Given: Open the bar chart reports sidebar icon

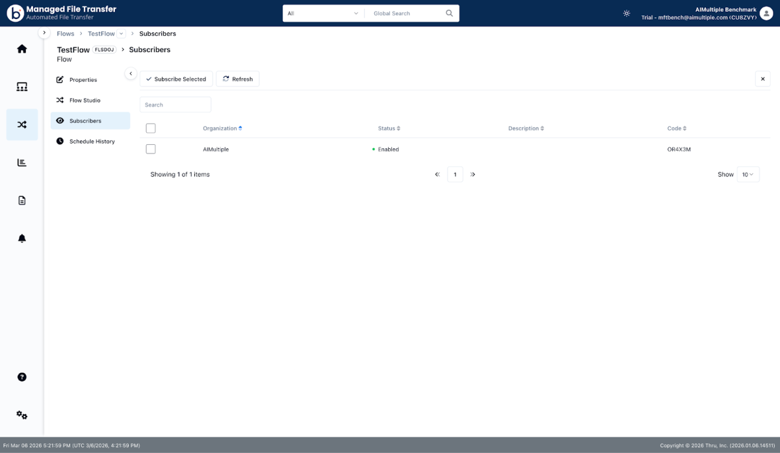Looking at the screenshot, I should tap(22, 162).
